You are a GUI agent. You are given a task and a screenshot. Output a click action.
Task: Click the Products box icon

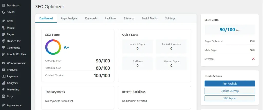click(x=3, y=70)
